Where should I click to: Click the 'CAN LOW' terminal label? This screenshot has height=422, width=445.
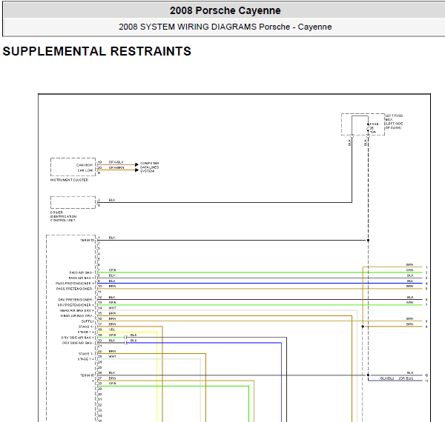tap(85, 170)
